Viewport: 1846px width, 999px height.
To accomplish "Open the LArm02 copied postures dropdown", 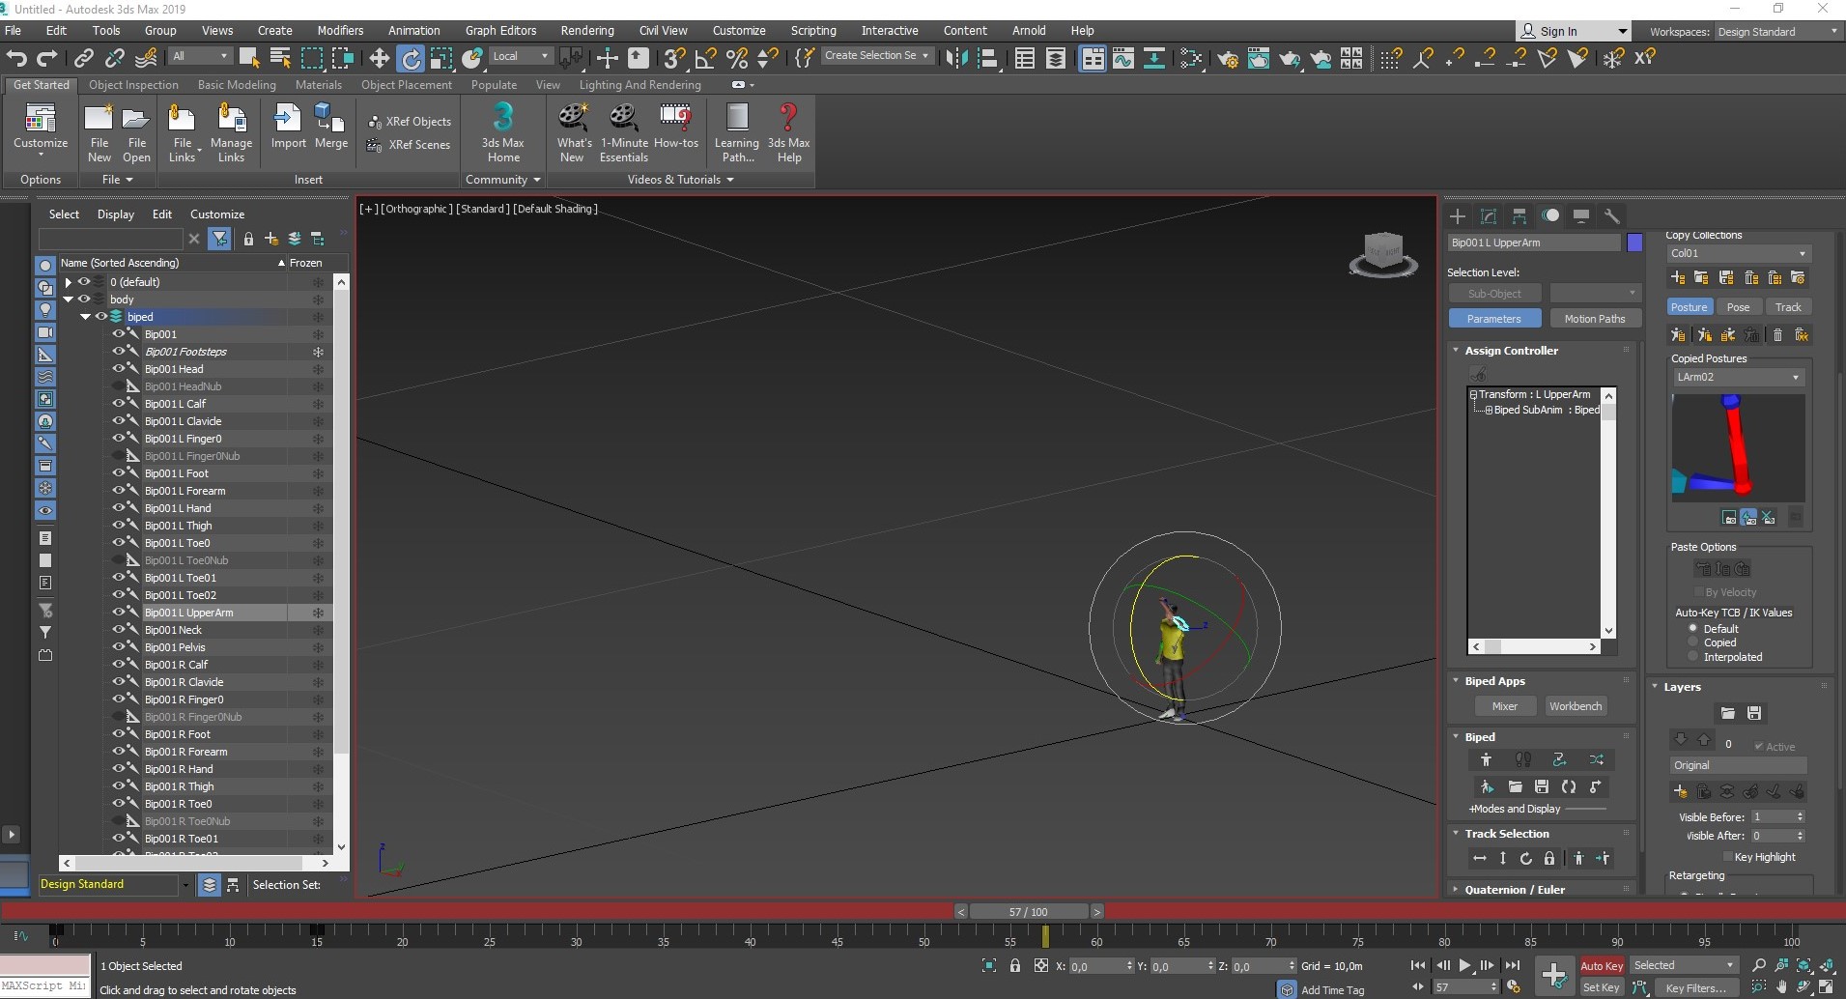I will [x=1738, y=377].
